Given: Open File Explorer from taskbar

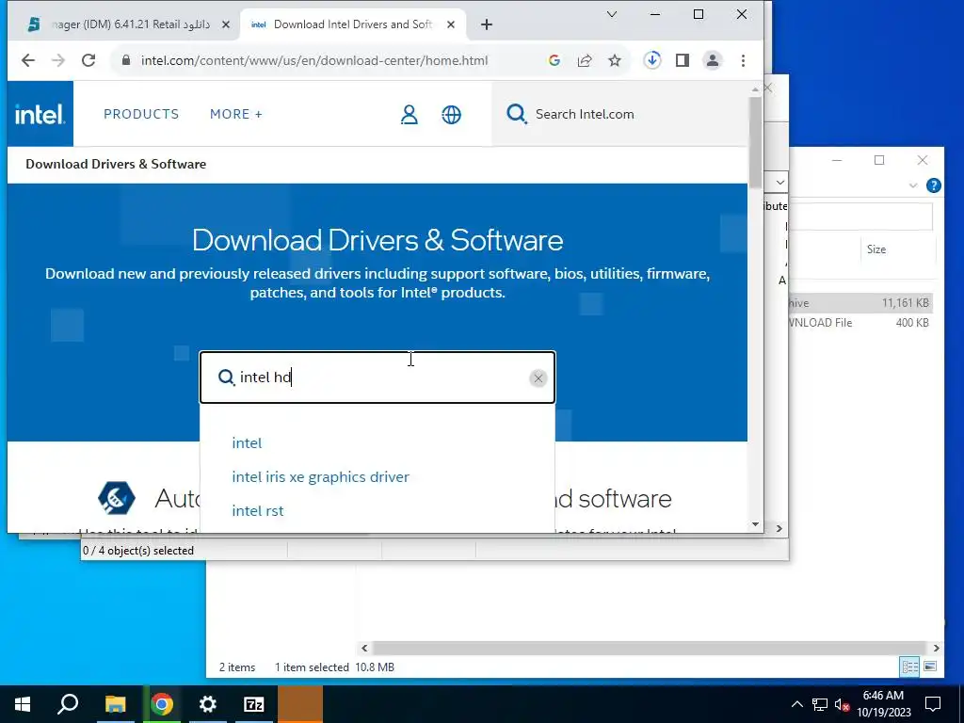Looking at the screenshot, I should tap(115, 704).
